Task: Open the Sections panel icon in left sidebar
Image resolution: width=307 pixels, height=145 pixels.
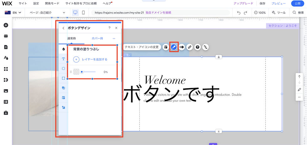Action: coord(6,36)
